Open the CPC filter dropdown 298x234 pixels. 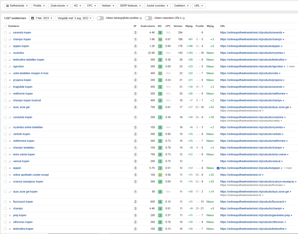point(92,6)
